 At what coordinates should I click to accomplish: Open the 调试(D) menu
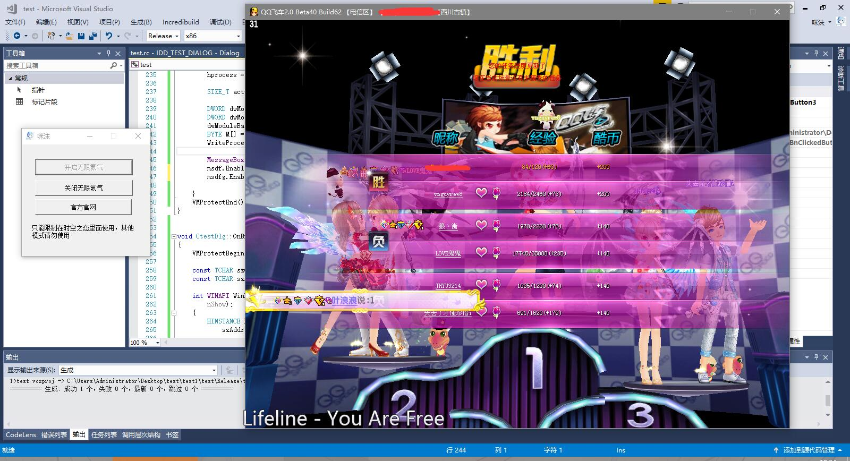pyautogui.click(x=220, y=22)
